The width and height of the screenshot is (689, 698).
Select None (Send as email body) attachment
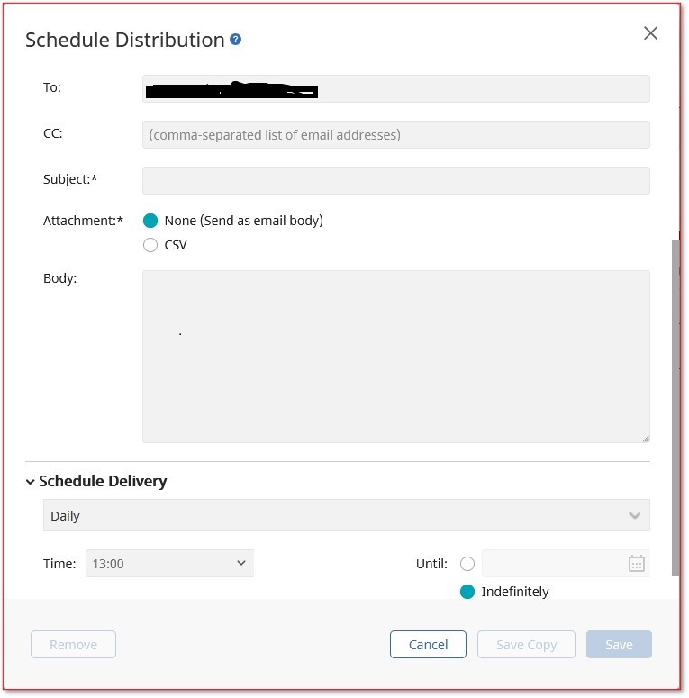150,221
